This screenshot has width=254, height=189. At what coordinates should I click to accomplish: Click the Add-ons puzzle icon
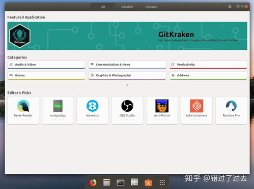(173, 75)
